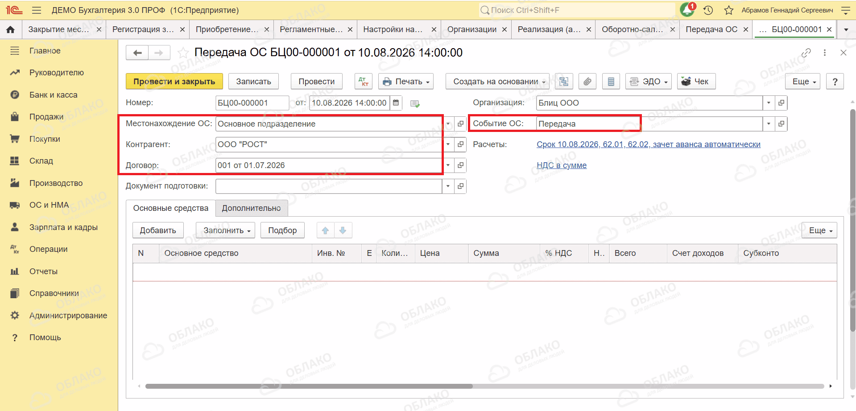Open Создать на основании dropdown

pos(497,82)
